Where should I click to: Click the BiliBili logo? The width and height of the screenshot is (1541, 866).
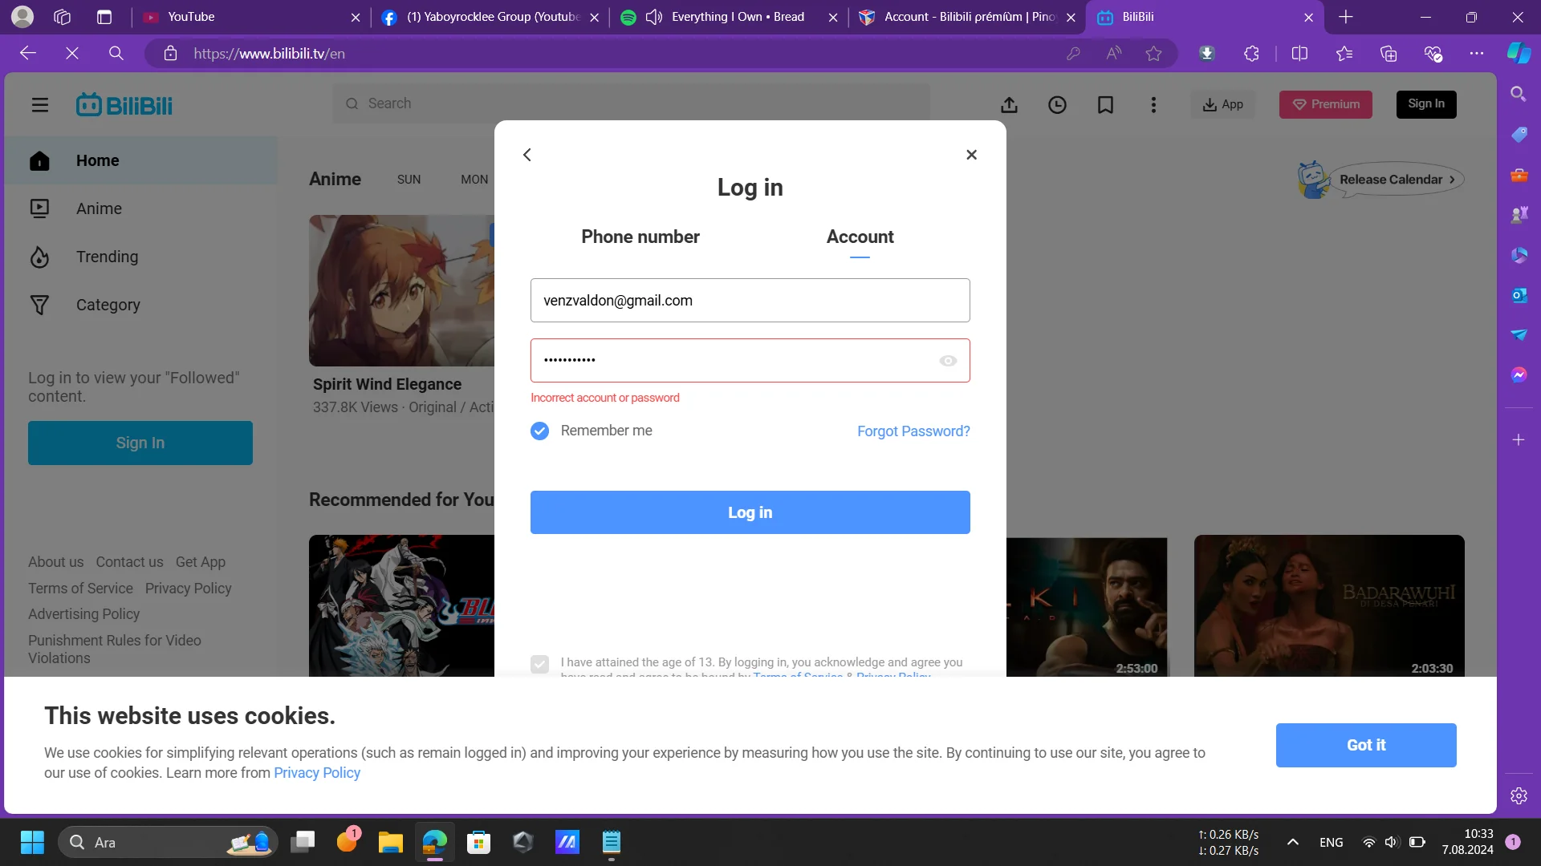[124, 104]
